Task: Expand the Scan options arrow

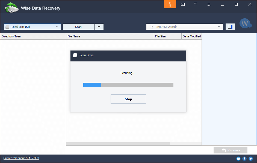Action: (99, 27)
